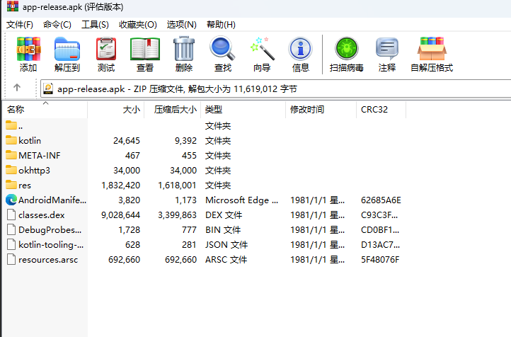Click the archive path address field
Screen dimensions: 511x337
[x=276, y=88]
